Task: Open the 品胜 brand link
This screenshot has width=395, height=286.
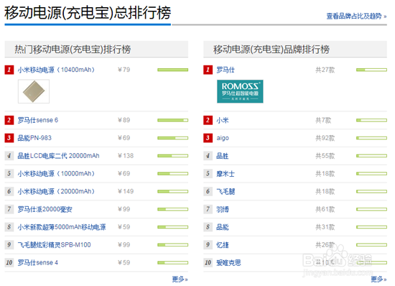Action: click(223, 156)
